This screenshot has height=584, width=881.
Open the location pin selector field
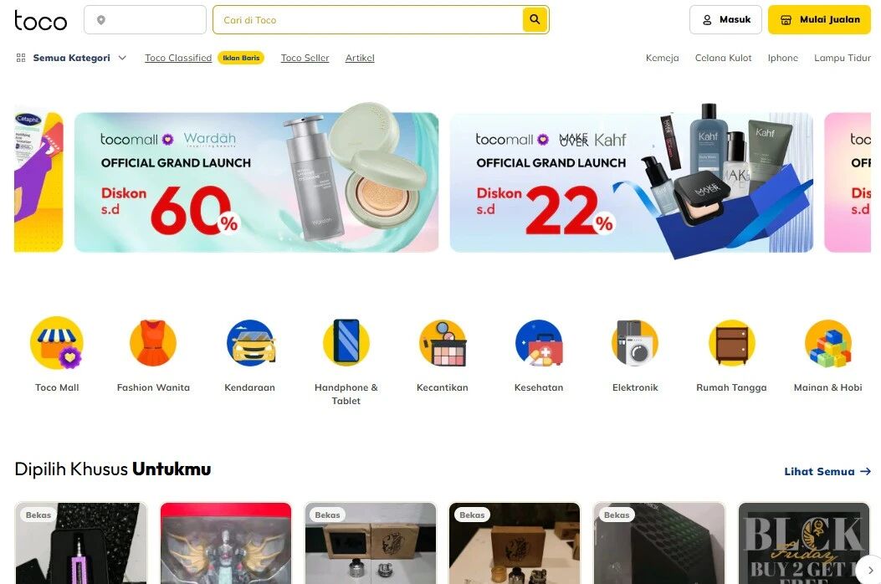point(145,20)
